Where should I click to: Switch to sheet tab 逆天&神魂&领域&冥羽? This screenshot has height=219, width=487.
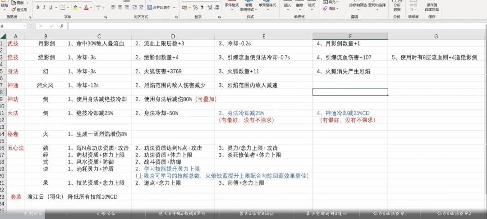tap(183, 214)
